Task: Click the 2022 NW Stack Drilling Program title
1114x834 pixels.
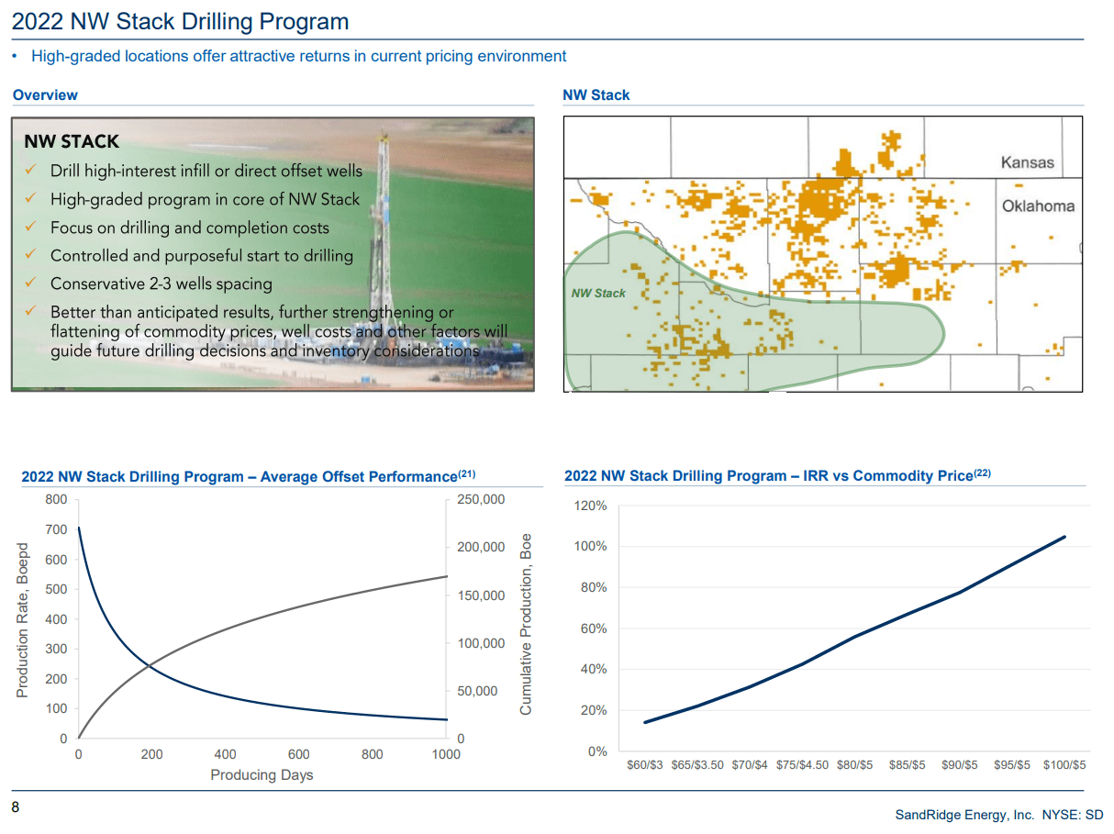Action: [x=180, y=21]
